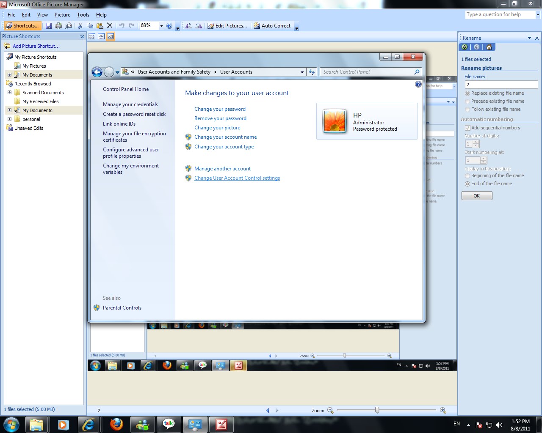This screenshot has width=542, height=433.
Task: Expand the My Documents folder under Recently Browsed
Action: click(x=9, y=110)
